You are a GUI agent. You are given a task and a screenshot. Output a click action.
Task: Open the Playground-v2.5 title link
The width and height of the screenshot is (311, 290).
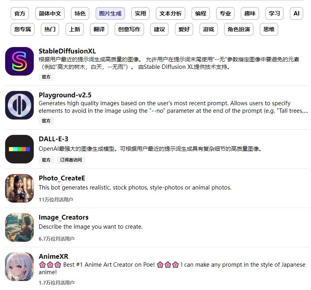(x=65, y=95)
